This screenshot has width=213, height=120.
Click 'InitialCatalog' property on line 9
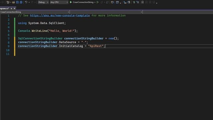pyautogui.click(x=71, y=46)
